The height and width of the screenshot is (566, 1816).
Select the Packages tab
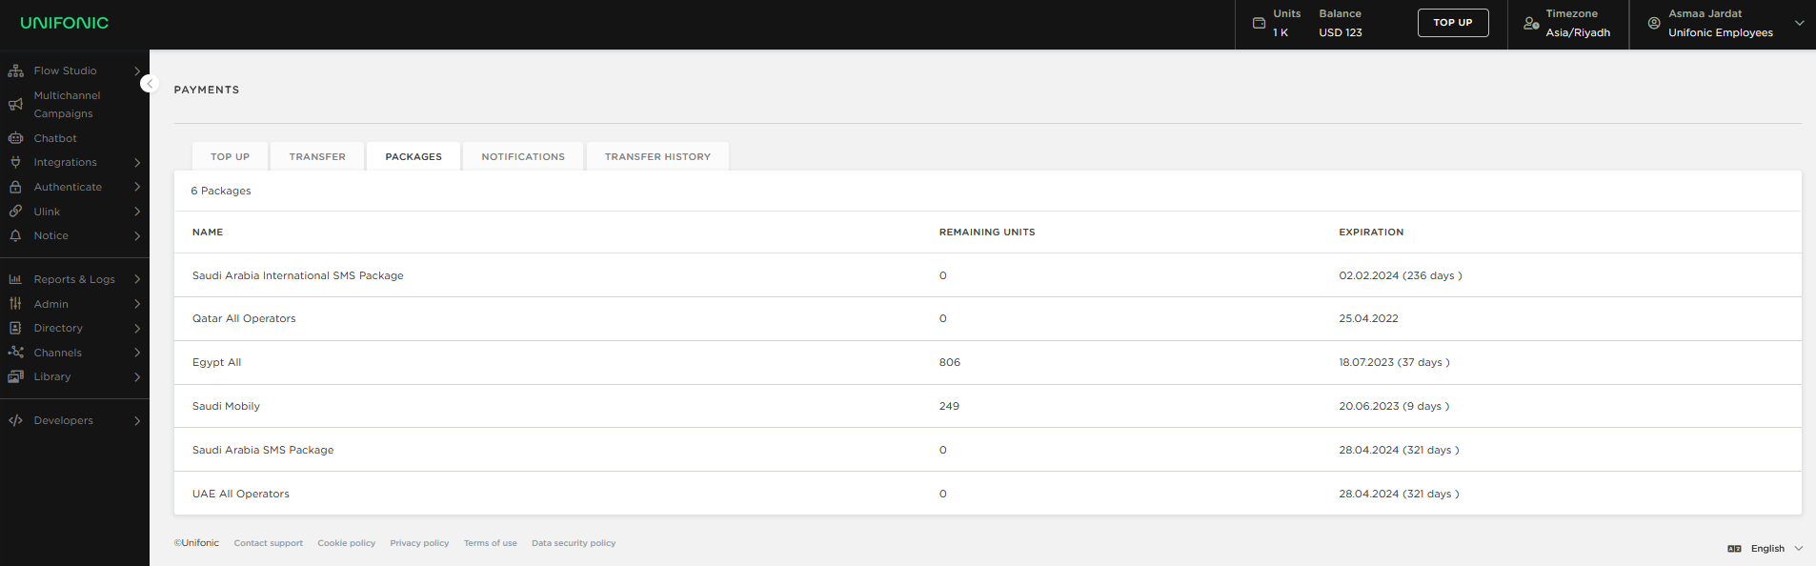(x=414, y=156)
